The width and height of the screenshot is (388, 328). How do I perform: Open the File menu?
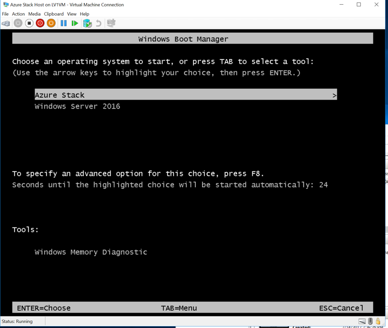(x=5, y=14)
